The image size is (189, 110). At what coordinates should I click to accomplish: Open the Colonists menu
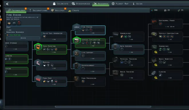pyautogui.click(x=60, y=4)
